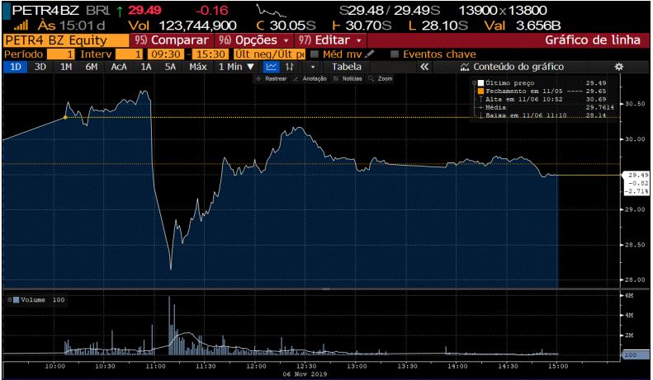This screenshot has height=380, width=653.
Task: Switch to the 1M period tab
Action: (66, 67)
